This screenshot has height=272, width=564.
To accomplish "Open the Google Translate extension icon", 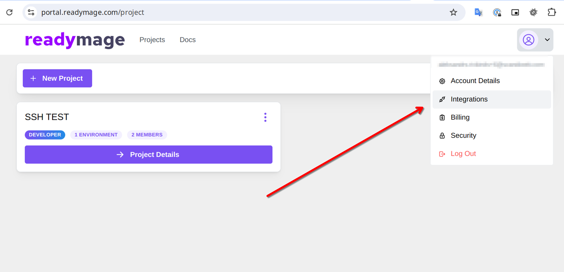I will point(478,12).
